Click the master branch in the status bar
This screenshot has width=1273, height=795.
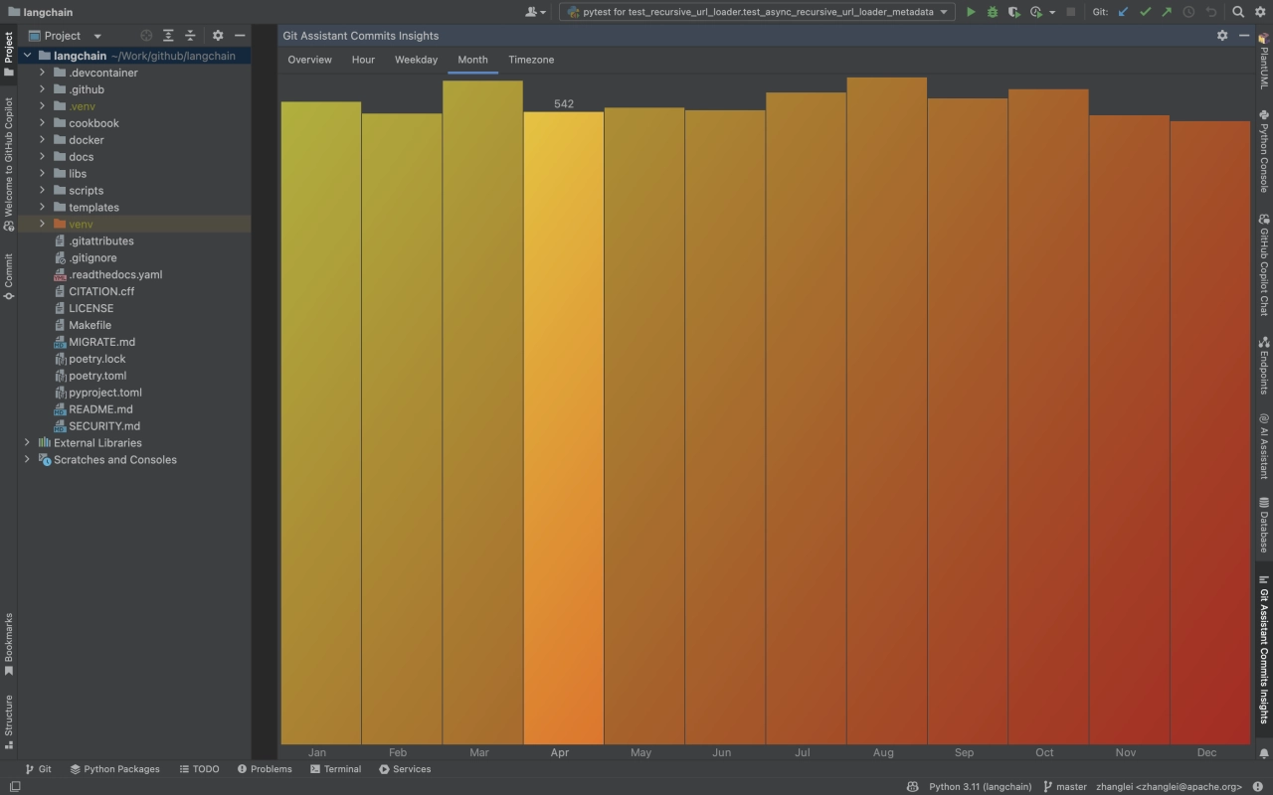pyautogui.click(x=1065, y=787)
